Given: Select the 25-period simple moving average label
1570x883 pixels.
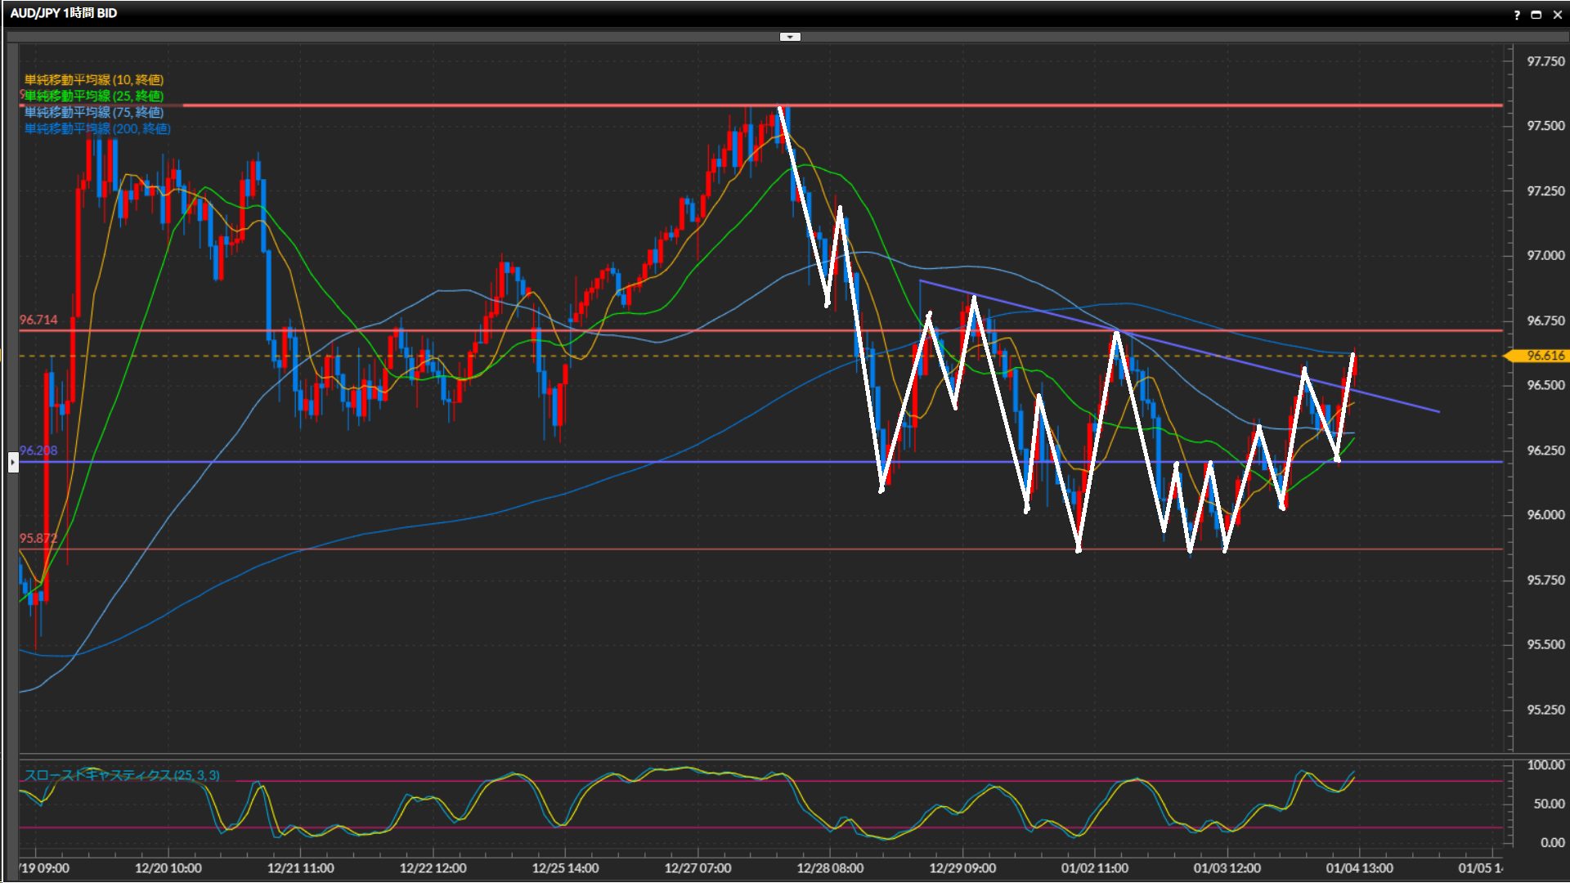Looking at the screenshot, I should tap(93, 96).
